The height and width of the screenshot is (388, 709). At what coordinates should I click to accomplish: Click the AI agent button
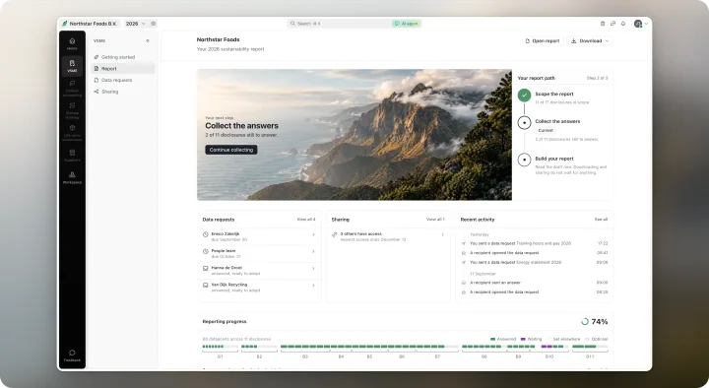(407, 24)
